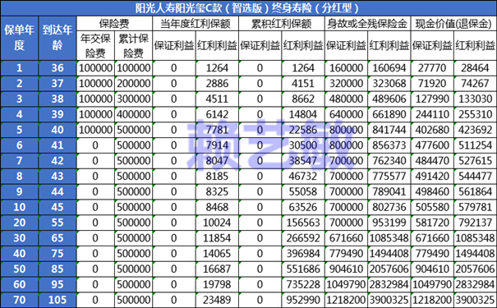Viewport: 497px width, 308px height.
Task: Select accumulated dividend cell 14804
Action: coord(303,114)
